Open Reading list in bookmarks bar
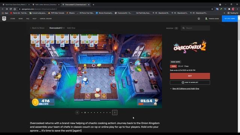240x135 pixels. 232,13
